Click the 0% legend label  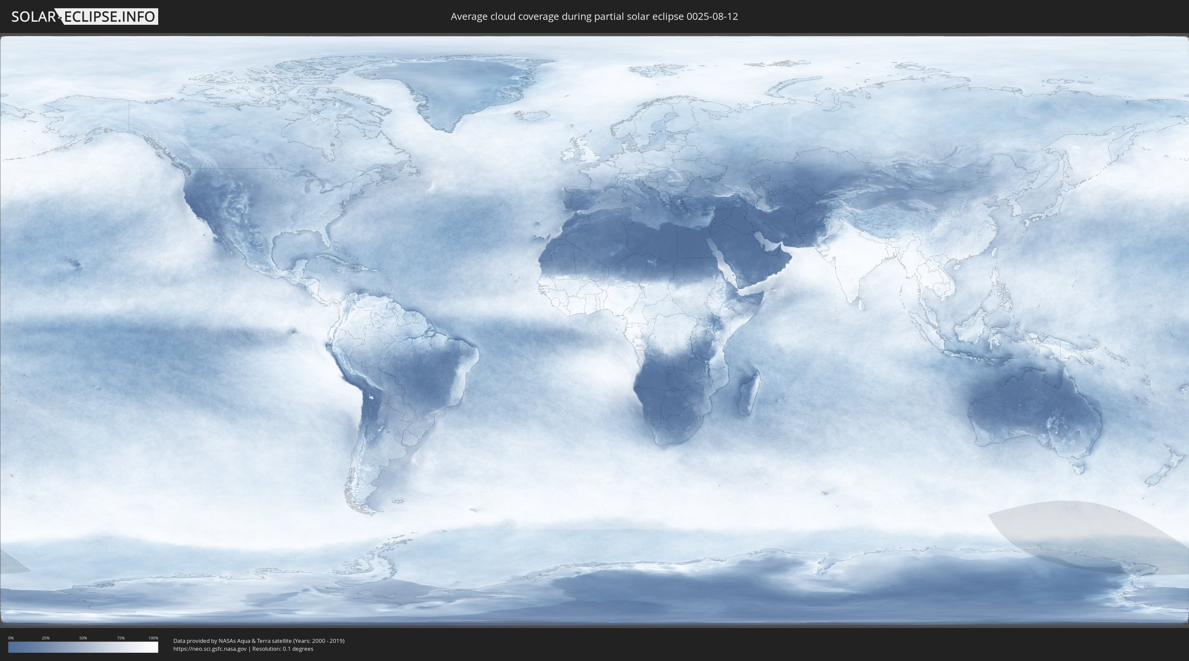click(x=11, y=638)
